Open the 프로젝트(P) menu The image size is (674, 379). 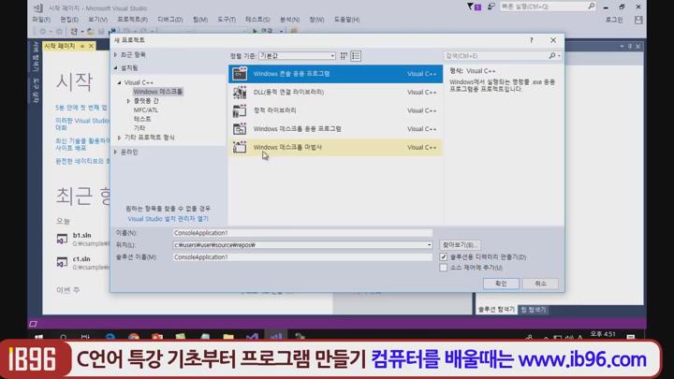pos(132,20)
